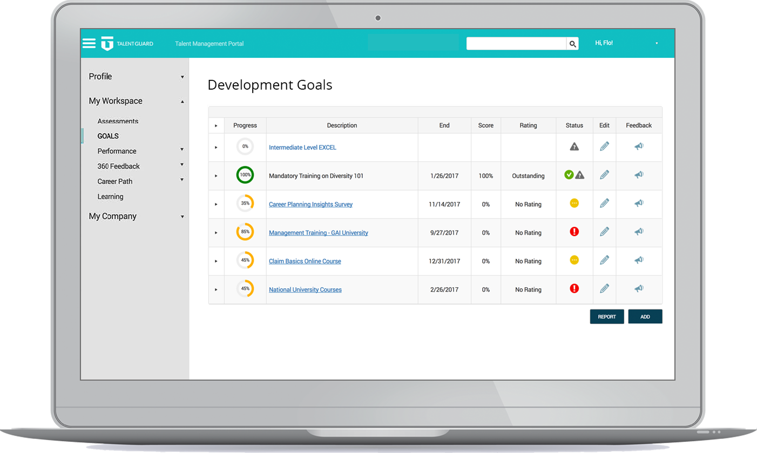
Task: Sort table by the Rating column header
Action: (x=528, y=125)
